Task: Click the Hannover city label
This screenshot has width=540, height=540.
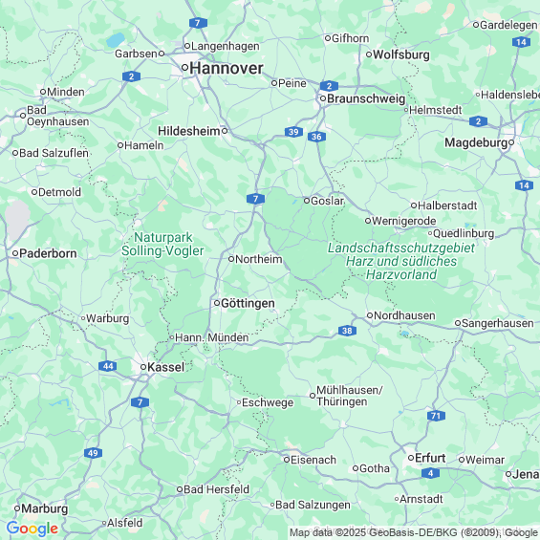Action: pos(227,68)
